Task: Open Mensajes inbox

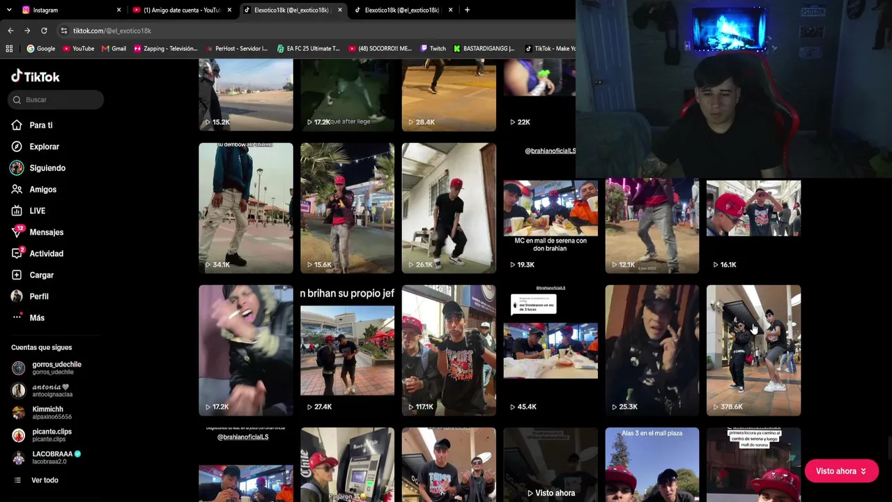Action: click(47, 232)
